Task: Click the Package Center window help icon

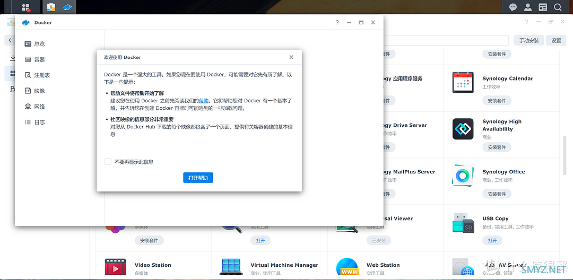Action: coord(526,22)
